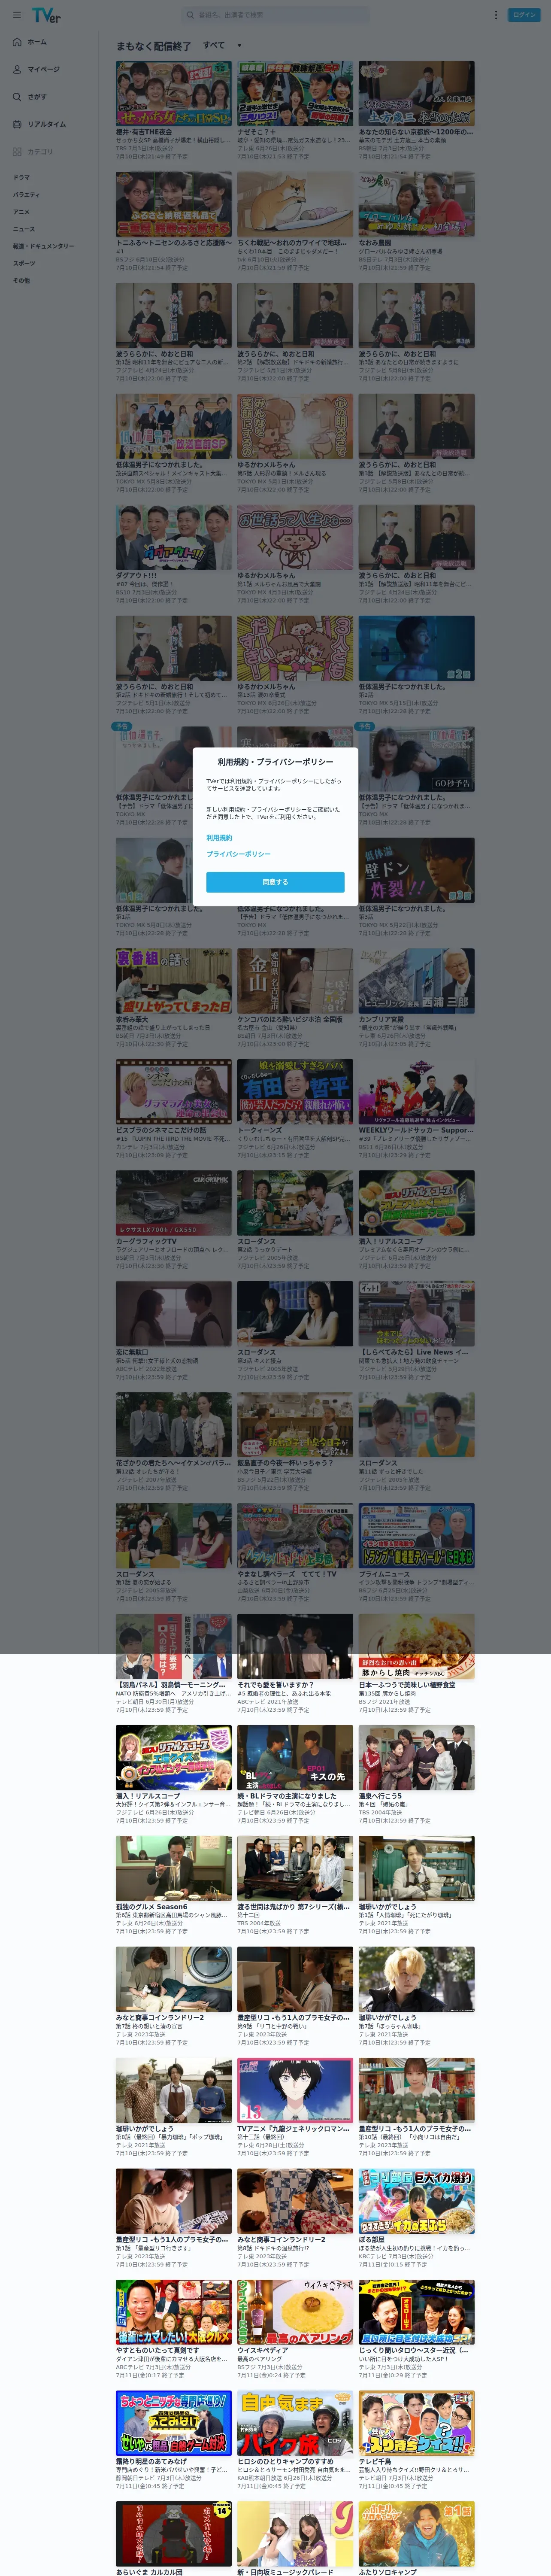
Task: Click まもなく配信終了 section heading
Action: click(x=153, y=46)
